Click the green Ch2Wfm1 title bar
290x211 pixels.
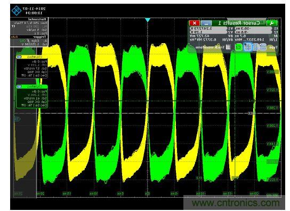pyautogui.click(x=32, y=86)
